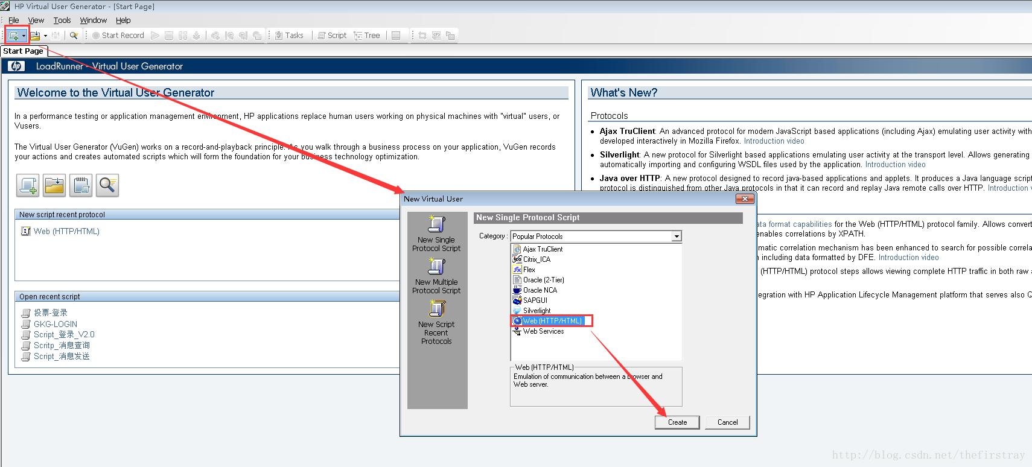
Task: Click the large Open Script folder icon on Start Page
Action: [54, 185]
